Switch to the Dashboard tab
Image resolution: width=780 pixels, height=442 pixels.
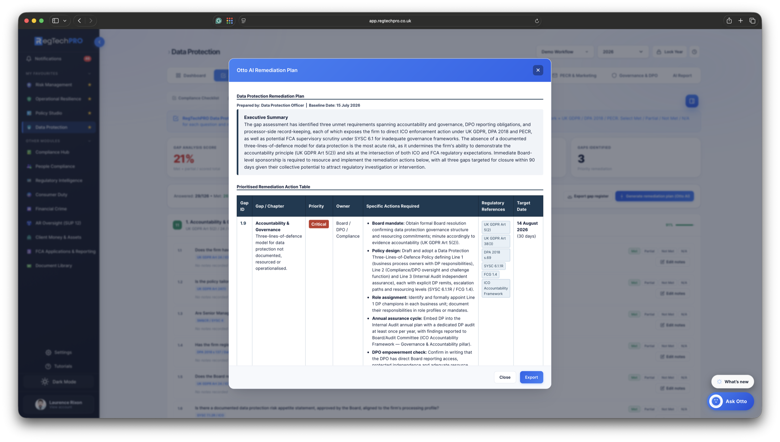click(191, 76)
